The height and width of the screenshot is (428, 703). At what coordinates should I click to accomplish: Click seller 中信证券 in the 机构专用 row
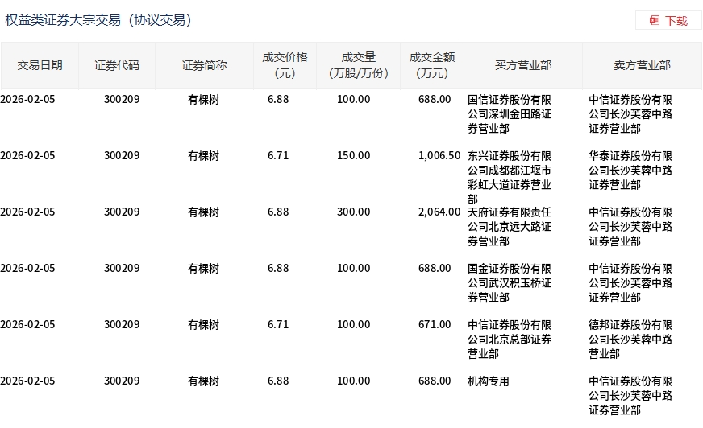tap(630, 396)
